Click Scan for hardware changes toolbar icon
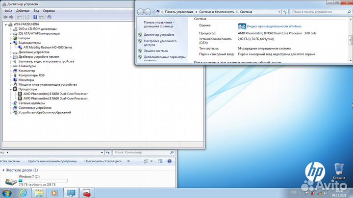The image size is (353, 198). (50, 17)
